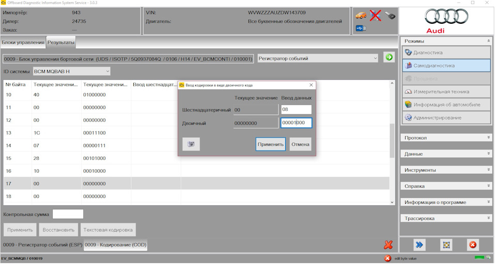This screenshot has height=265, width=496.
Task: Click the 0009 control unit title field
Action: coord(128,59)
